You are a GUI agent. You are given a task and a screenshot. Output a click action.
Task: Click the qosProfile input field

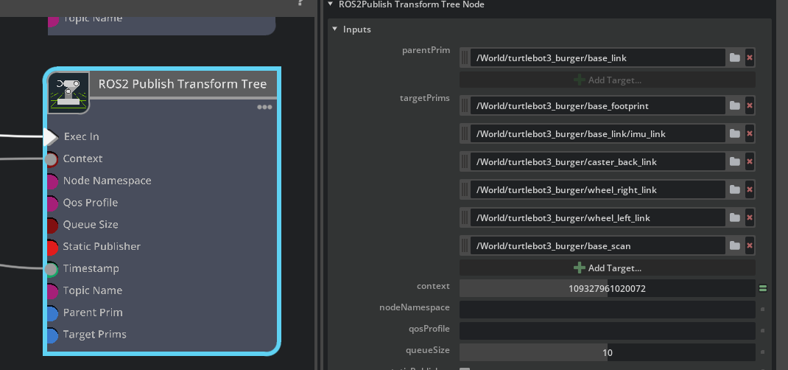coord(607,331)
